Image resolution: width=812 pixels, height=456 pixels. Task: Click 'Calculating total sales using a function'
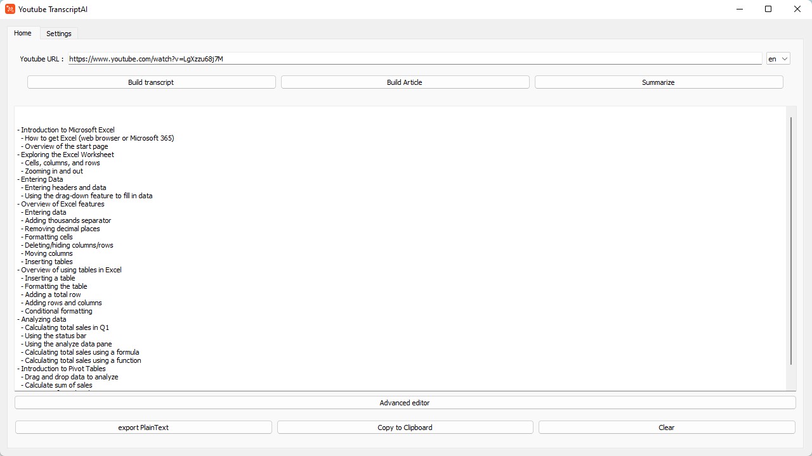[x=83, y=360]
